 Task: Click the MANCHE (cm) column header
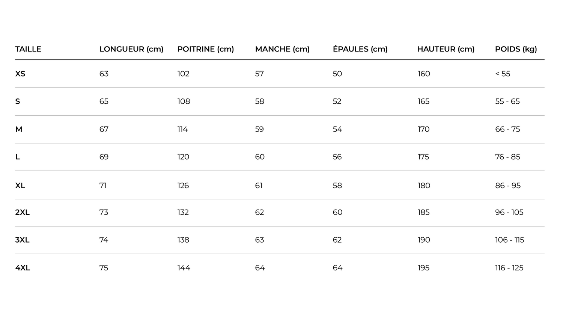[x=282, y=49]
